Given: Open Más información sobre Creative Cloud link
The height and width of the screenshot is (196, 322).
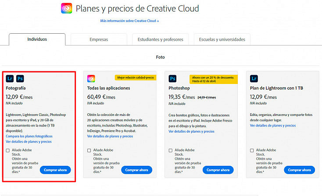Looking at the screenshot, I should click(129, 21).
